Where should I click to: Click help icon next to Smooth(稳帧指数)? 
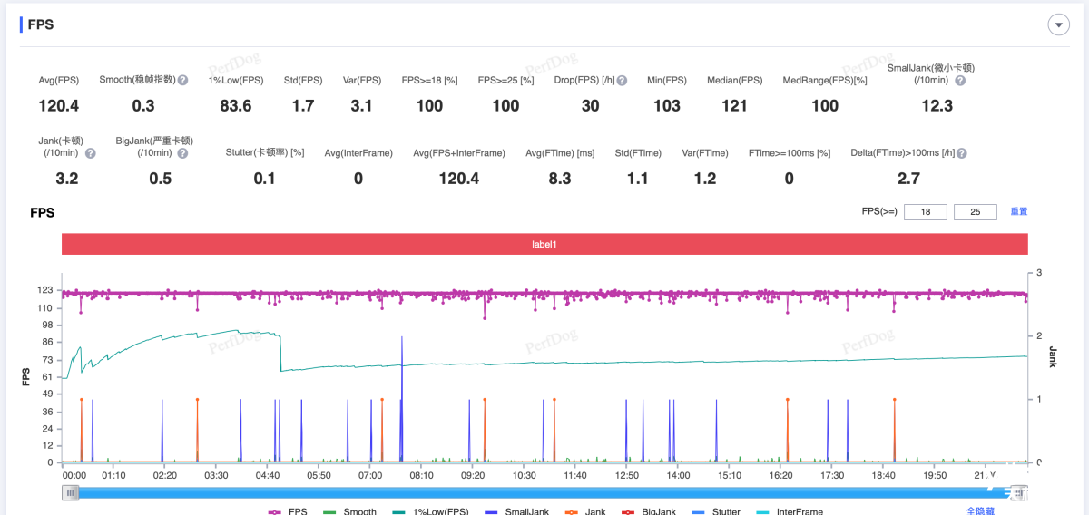point(183,81)
